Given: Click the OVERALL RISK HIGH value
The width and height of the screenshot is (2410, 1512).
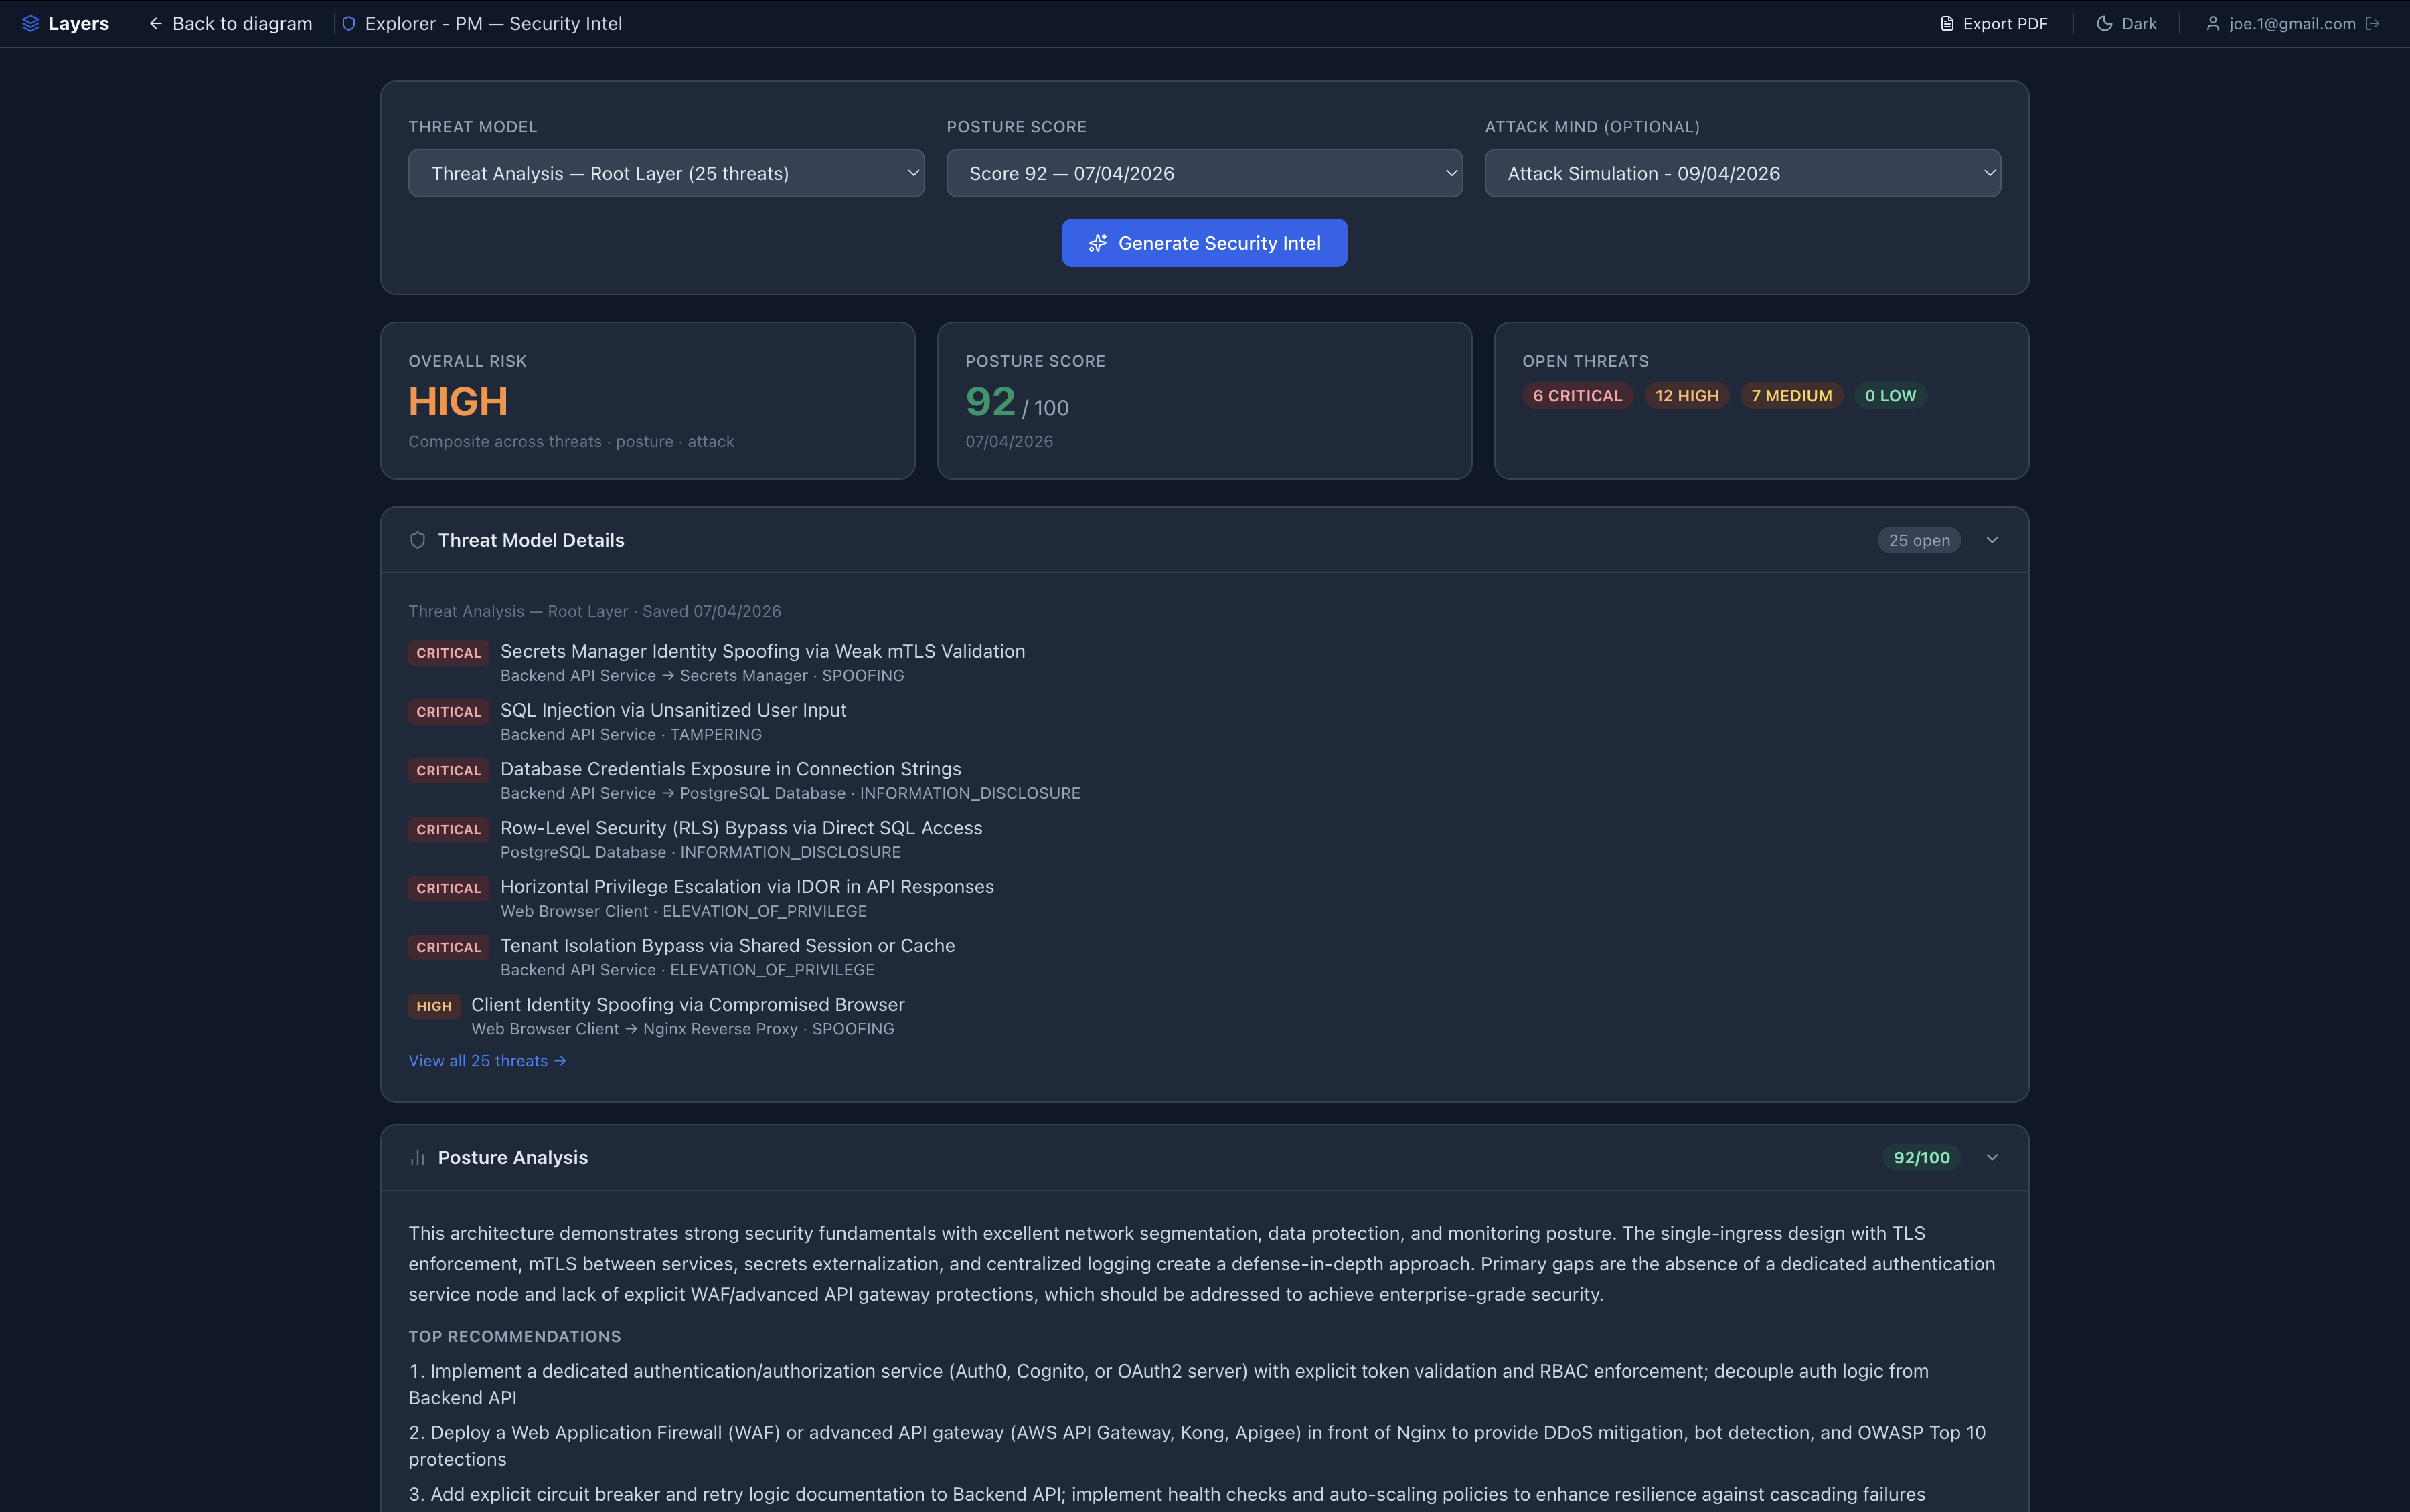Looking at the screenshot, I should [x=458, y=402].
